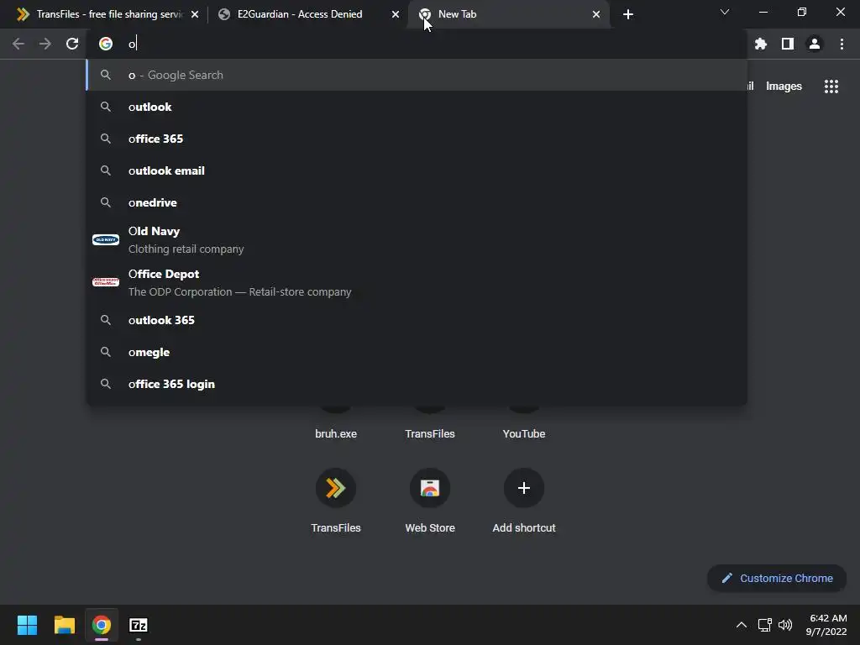Select 'o - Google Search' suggestion
Screen dimensions: 860x645
417,75
